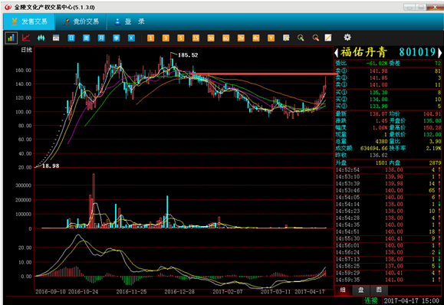Click the 2017-02-07 date axis label
The width and height of the screenshot is (444, 305).
tap(228, 292)
